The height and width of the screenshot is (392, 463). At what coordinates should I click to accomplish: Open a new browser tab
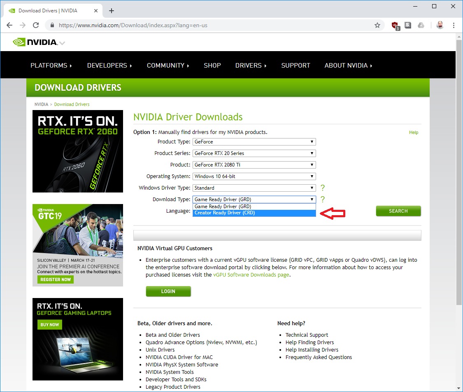click(111, 11)
